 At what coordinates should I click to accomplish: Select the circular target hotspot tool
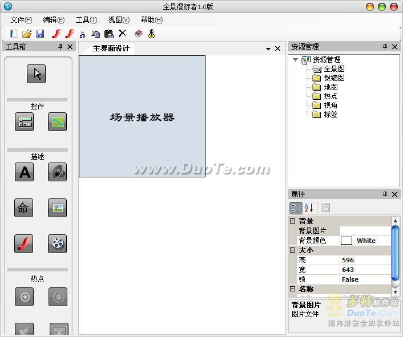[x=24, y=297]
